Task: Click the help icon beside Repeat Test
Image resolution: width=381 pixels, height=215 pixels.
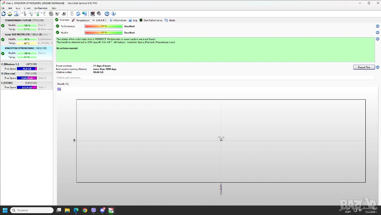Action: tap(378, 67)
